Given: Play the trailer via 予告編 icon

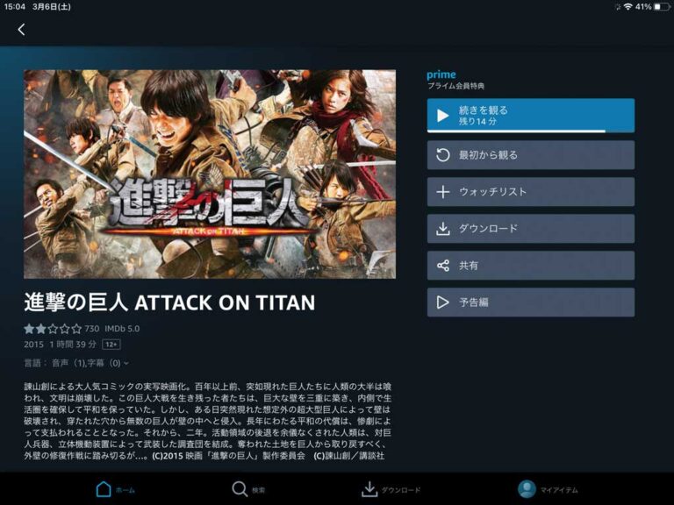Looking at the screenshot, I should [442, 302].
